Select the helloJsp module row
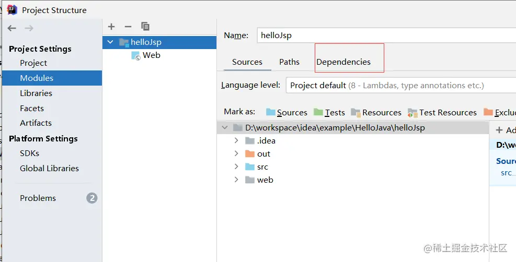The height and width of the screenshot is (262, 516). [x=159, y=42]
